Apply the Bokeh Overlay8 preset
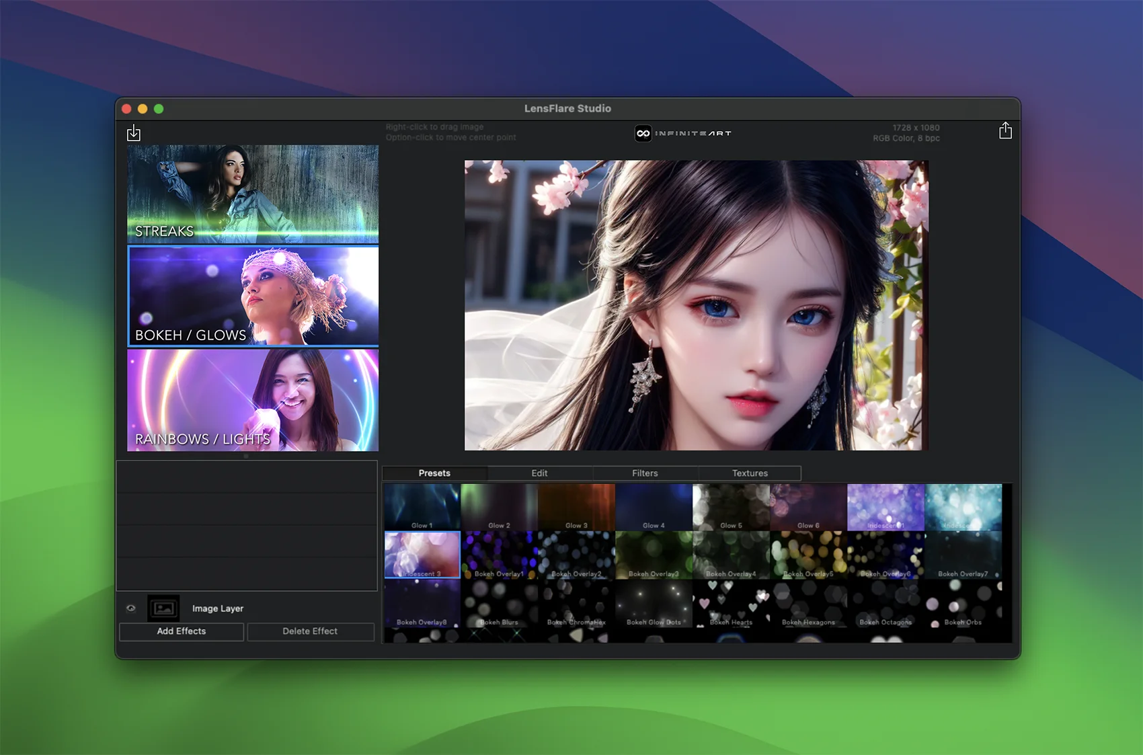The width and height of the screenshot is (1143, 755). 422,603
